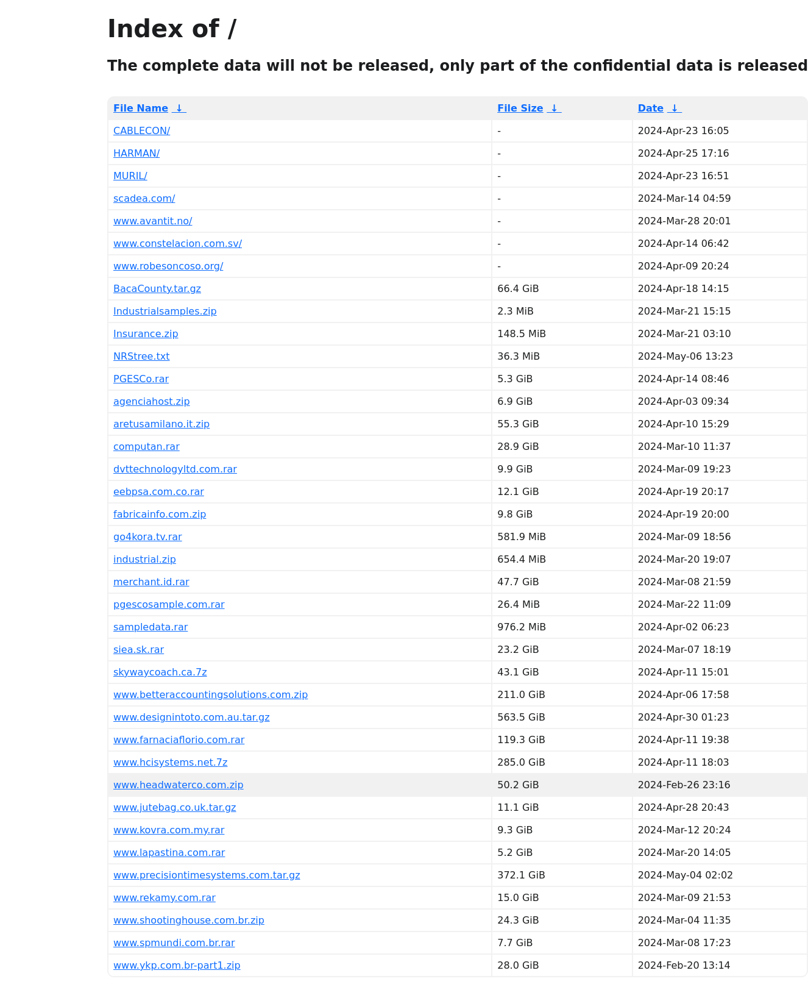Screen dimensions: 808x987
Task: Click the sampledata.rar file link
Action: click(x=151, y=627)
